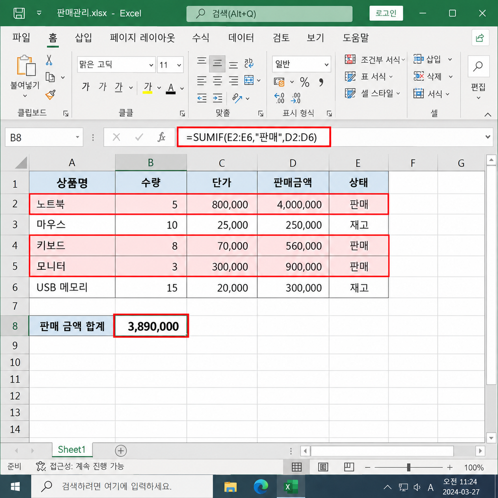
Task: Click Decrease Indent icon
Action: point(202,98)
